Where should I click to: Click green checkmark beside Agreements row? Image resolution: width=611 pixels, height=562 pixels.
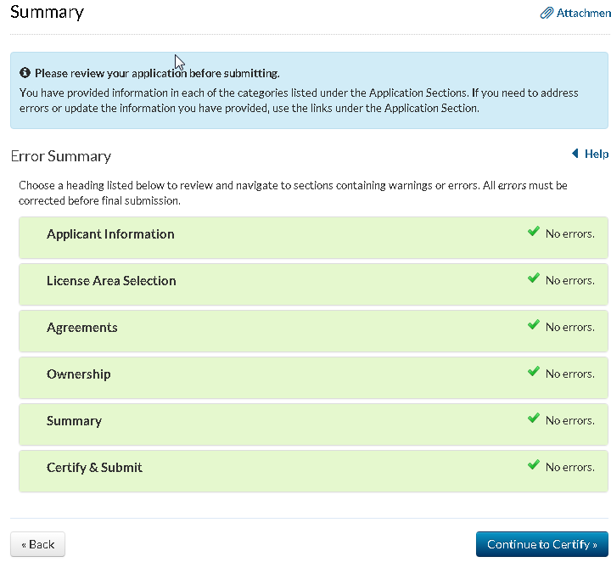[533, 324]
